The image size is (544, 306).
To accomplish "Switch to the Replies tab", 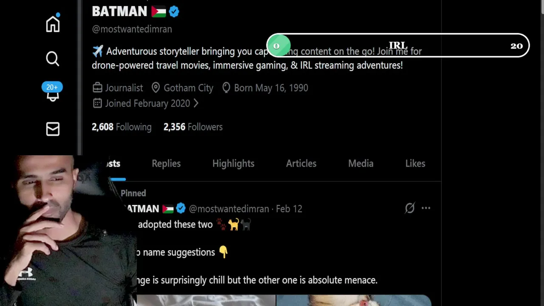I will click(166, 164).
